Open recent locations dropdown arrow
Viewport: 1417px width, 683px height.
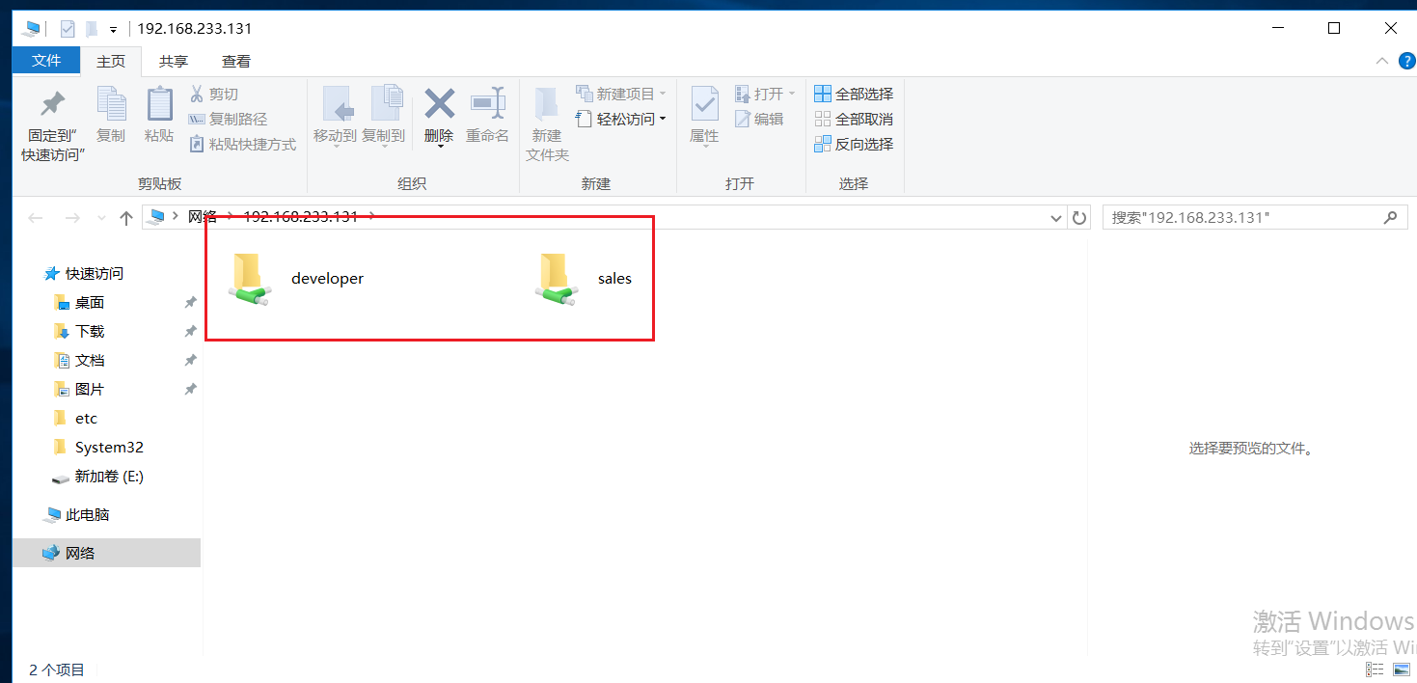[x=100, y=219]
